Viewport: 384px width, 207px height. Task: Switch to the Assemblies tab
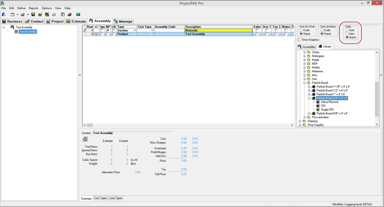click(x=306, y=47)
